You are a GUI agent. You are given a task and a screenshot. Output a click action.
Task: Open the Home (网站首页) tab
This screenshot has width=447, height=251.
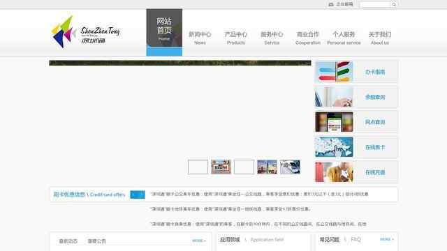(x=164, y=32)
